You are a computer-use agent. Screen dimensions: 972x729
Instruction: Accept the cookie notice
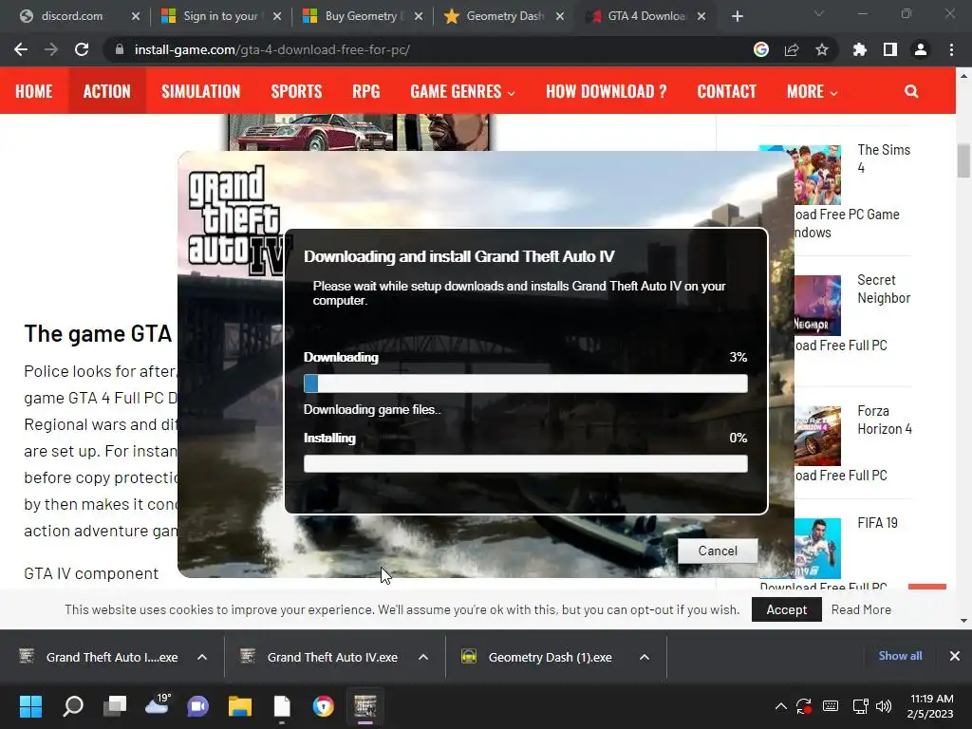[787, 609]
